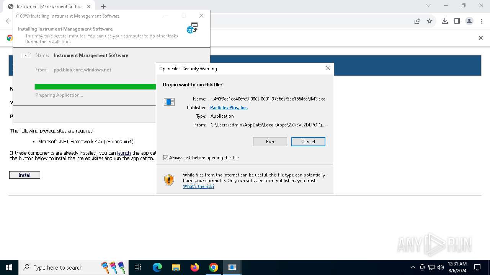The height and width of the screenshot is (275, 490).
Task: Share this page via the share icon
Action: pos(417,21)
